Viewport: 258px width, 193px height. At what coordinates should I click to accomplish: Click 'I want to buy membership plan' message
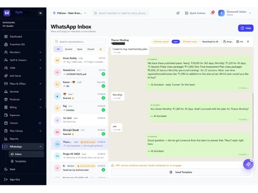pos(130,50)
